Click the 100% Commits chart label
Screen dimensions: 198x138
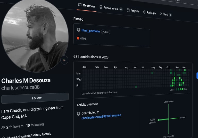(x=152, y=121)
